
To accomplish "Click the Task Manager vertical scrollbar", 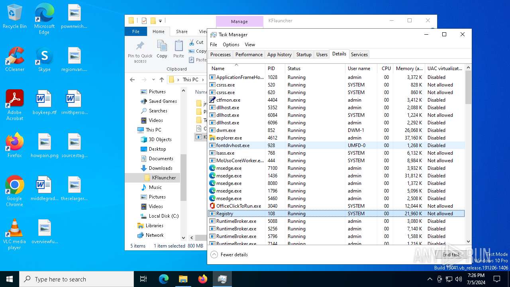I will click(x=468, y=155).
